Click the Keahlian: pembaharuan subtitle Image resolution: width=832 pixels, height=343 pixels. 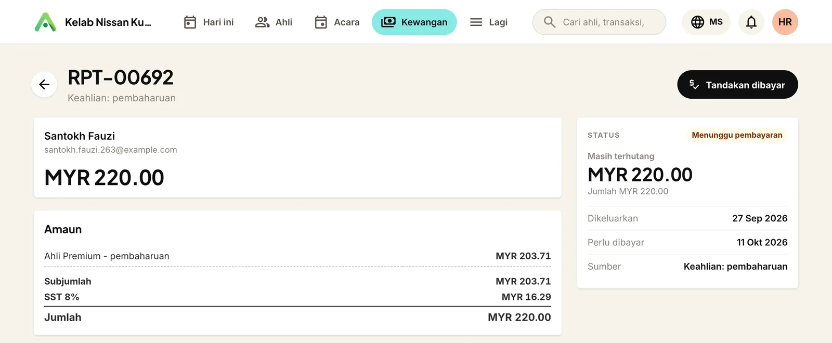(122, 98)
